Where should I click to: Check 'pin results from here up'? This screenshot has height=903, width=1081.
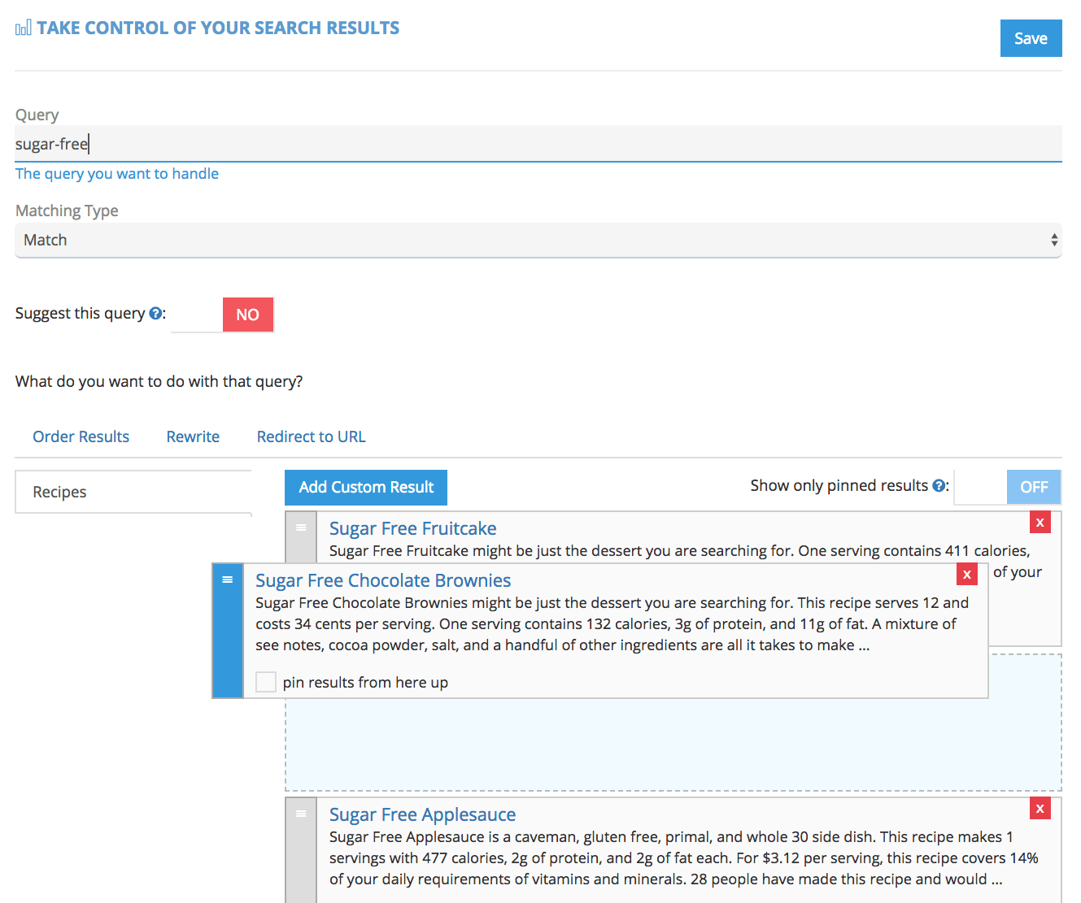tap(266, 682)
